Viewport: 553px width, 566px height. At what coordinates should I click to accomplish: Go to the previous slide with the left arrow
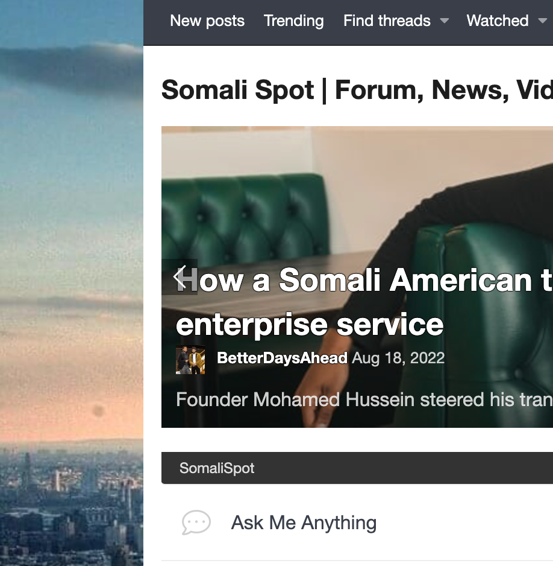click(180, 277)
